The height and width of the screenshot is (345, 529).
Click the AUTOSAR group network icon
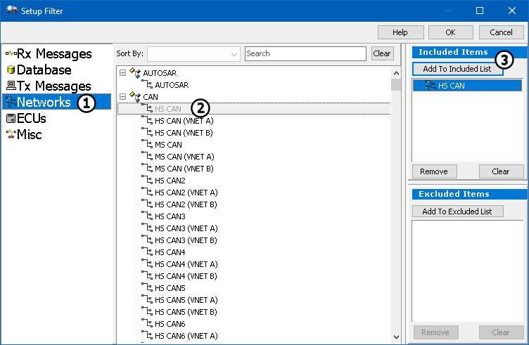[135, 72]
